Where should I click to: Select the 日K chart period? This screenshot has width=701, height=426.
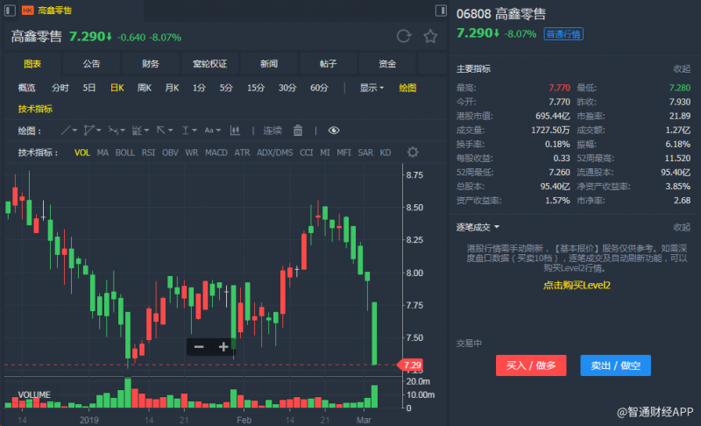117,88
